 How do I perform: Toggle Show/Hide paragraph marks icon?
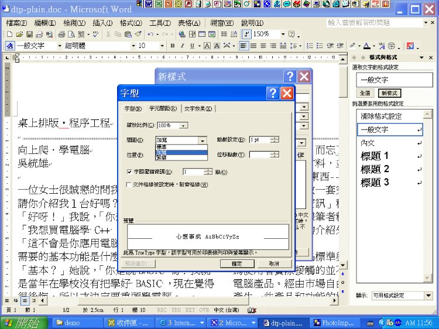tap(246, 34)
